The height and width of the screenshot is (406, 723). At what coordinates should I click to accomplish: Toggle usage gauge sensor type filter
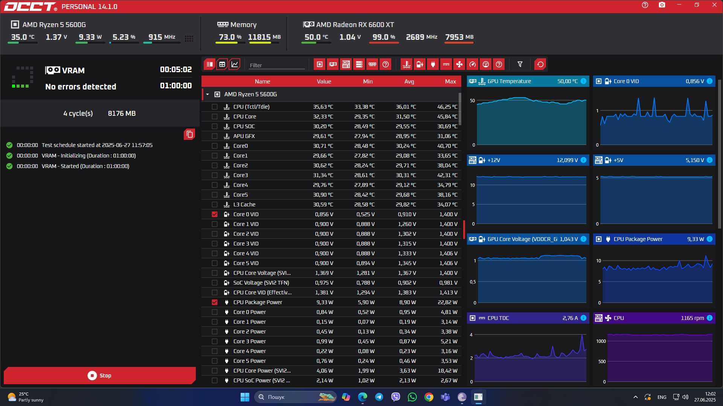point(486,64)
